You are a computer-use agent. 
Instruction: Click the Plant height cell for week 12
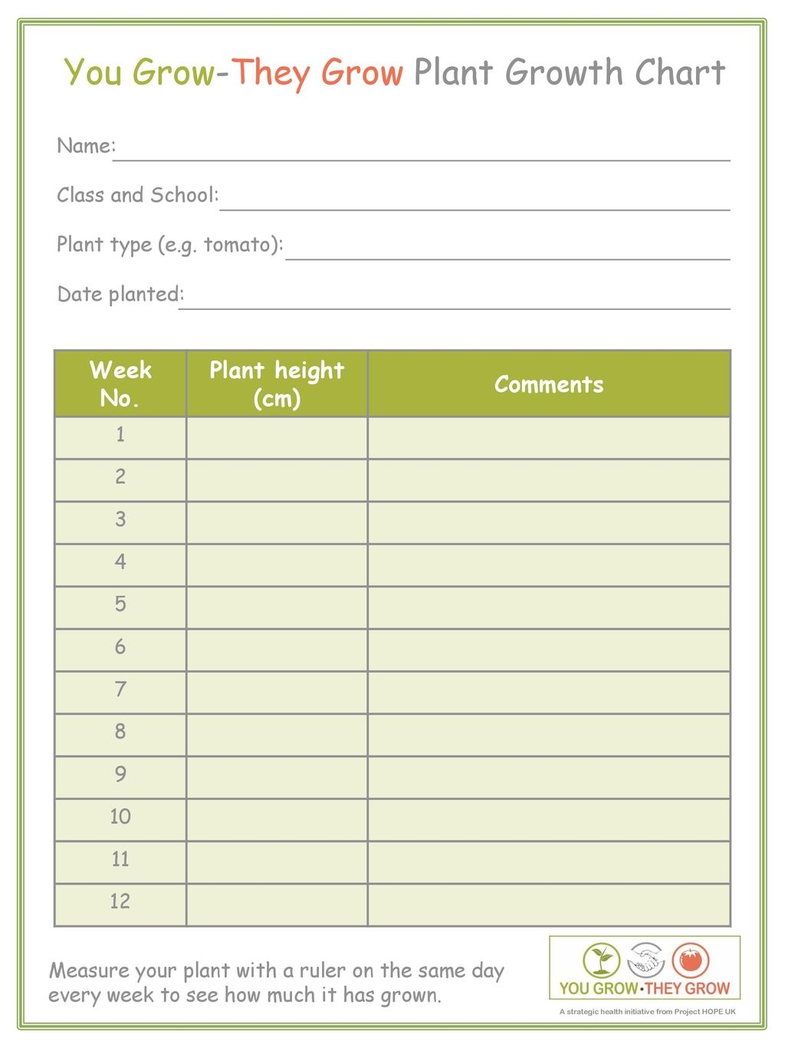click(277, 904)
